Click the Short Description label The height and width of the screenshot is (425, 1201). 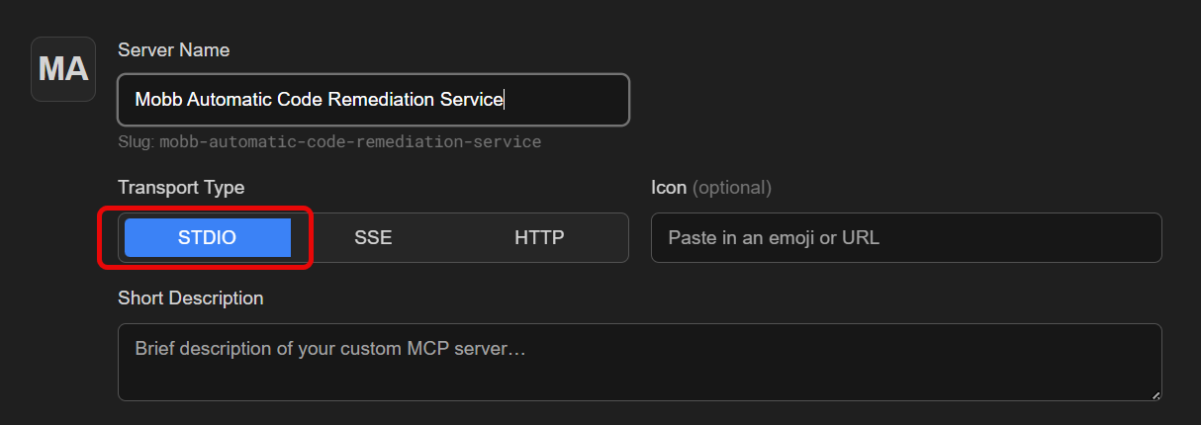tap(191, 297)
